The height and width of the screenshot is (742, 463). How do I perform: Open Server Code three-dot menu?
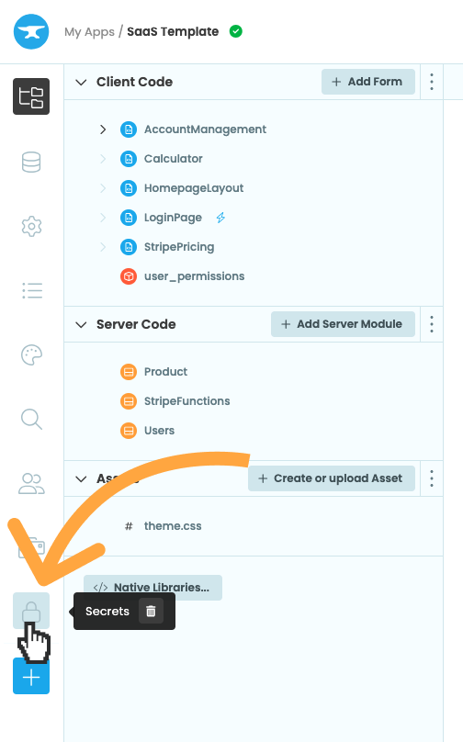pos(432,324)
